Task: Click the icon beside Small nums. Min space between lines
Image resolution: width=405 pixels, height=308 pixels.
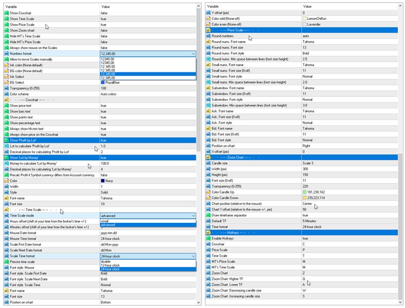Action: [208, 82]
